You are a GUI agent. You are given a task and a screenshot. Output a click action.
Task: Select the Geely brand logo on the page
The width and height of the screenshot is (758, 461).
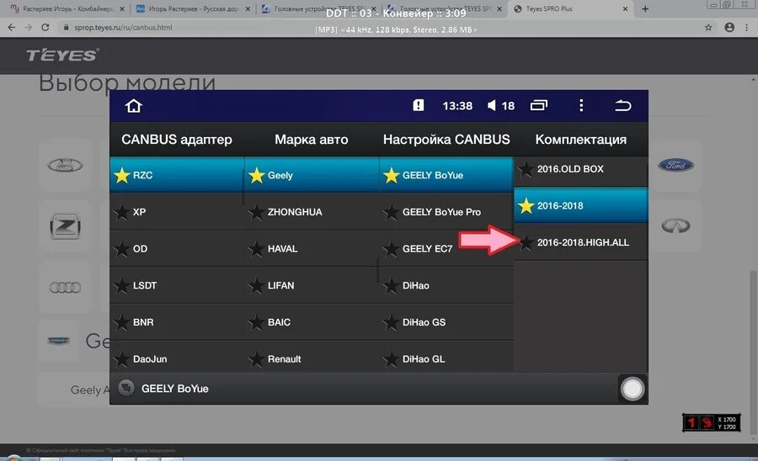pos(58,341)
